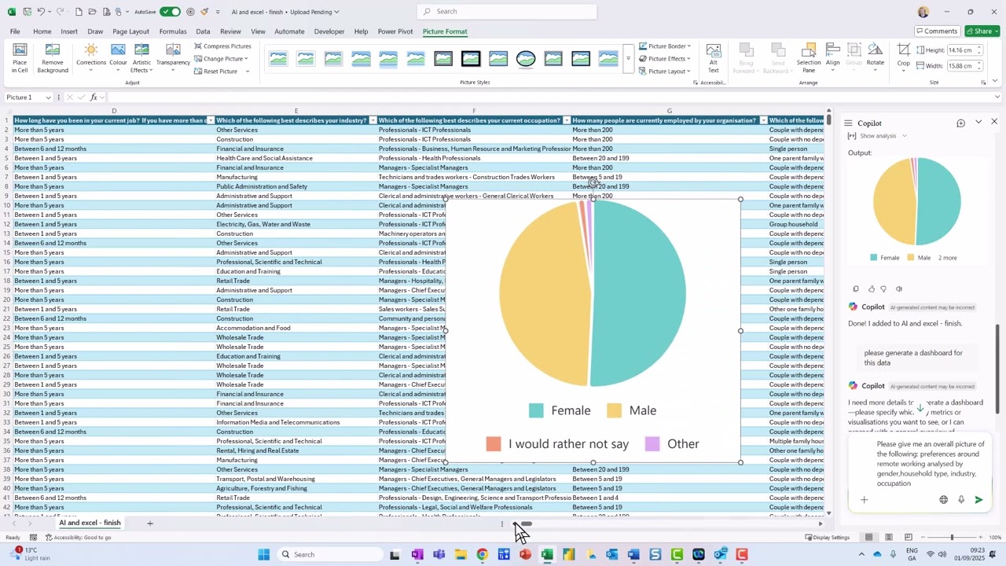Open the Excel taskbar icon
This screenshot has height=566, width=1006.
click(x=547, y=555)
